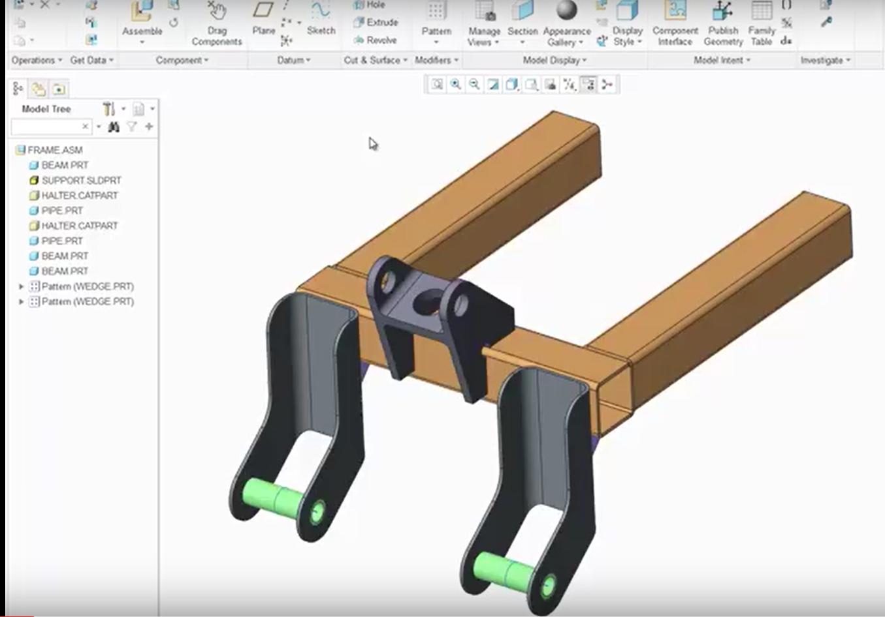Screen dimensions: 885x617
Task: Toggle the spin center display
Action: [607, 84]
